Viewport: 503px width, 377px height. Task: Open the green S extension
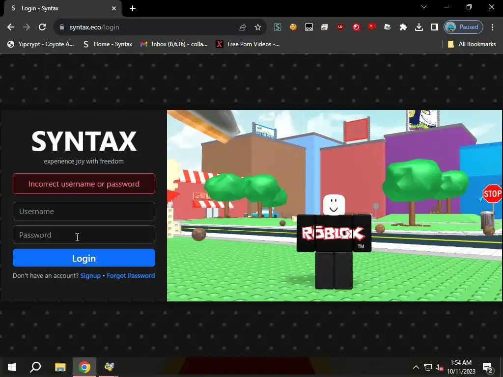278,27
